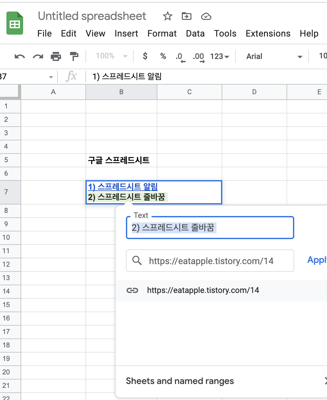Screen dimensions: 327x400
Task: Click the fx function icon
Action: pyautogui.click(x=71, y=77)
